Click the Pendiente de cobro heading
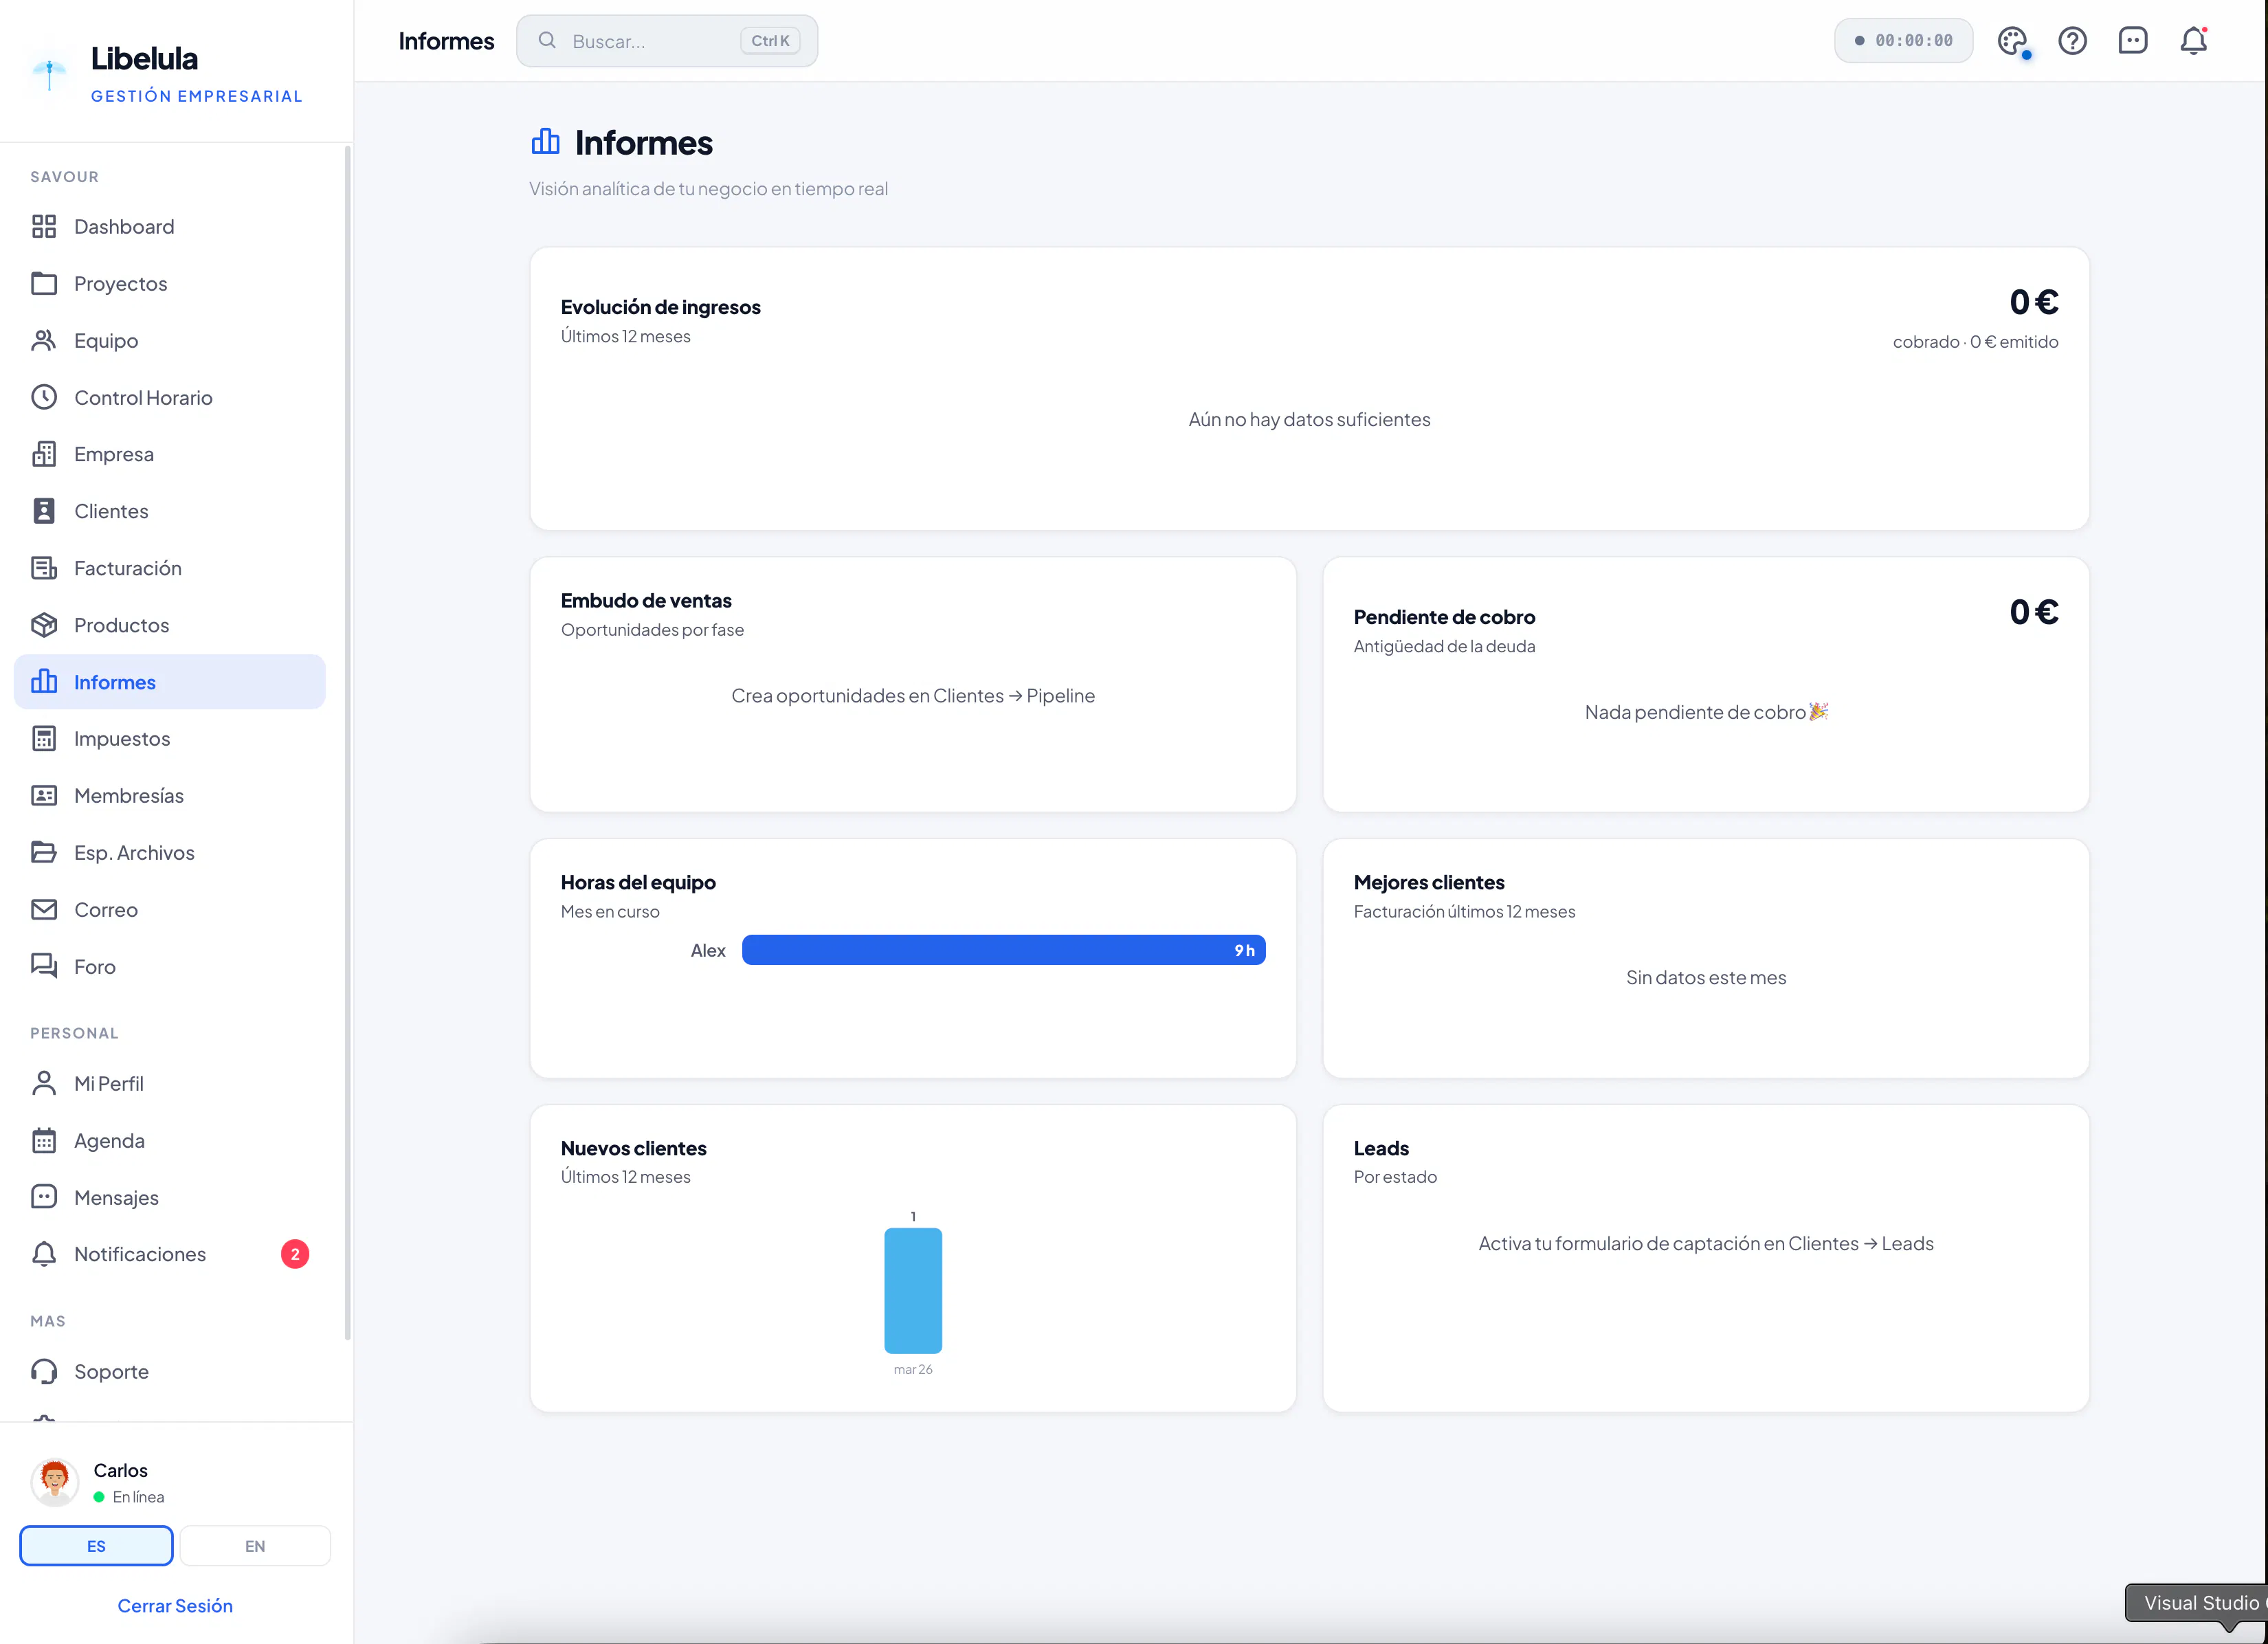This screenshot has width=2268, height=1644. tap(1444, 617)
